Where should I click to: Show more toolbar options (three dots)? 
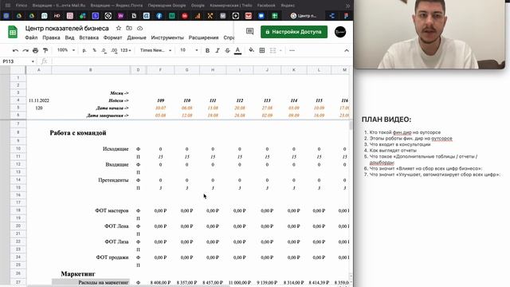tap(292, 50)
